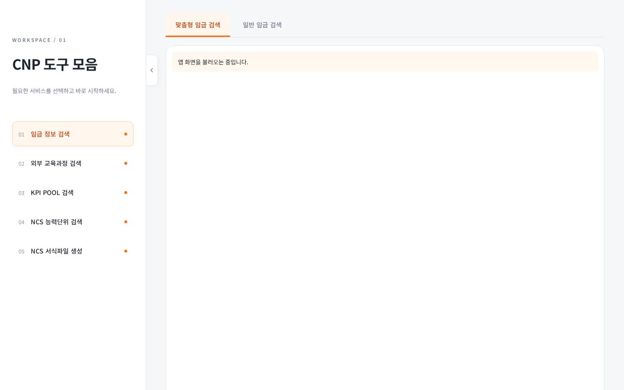Click the CNP 도구 모음 heading
The image size is (624, 390).
pyautogui.click(x=55, y=64)
